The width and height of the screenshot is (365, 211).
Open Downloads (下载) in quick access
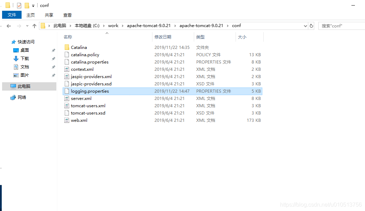(x=24, y=59)
